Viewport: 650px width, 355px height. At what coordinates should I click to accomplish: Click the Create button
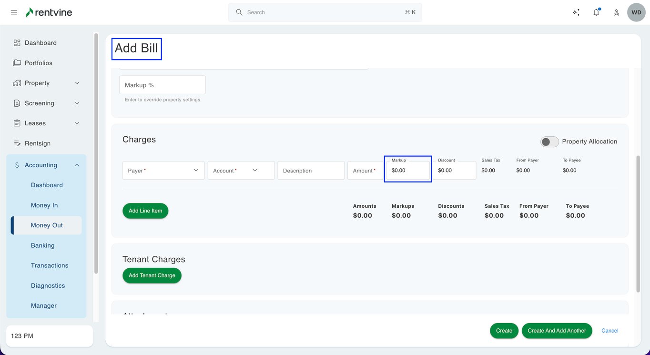504,331
